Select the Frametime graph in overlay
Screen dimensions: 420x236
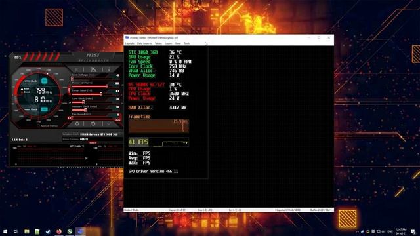tap(159, 126)
